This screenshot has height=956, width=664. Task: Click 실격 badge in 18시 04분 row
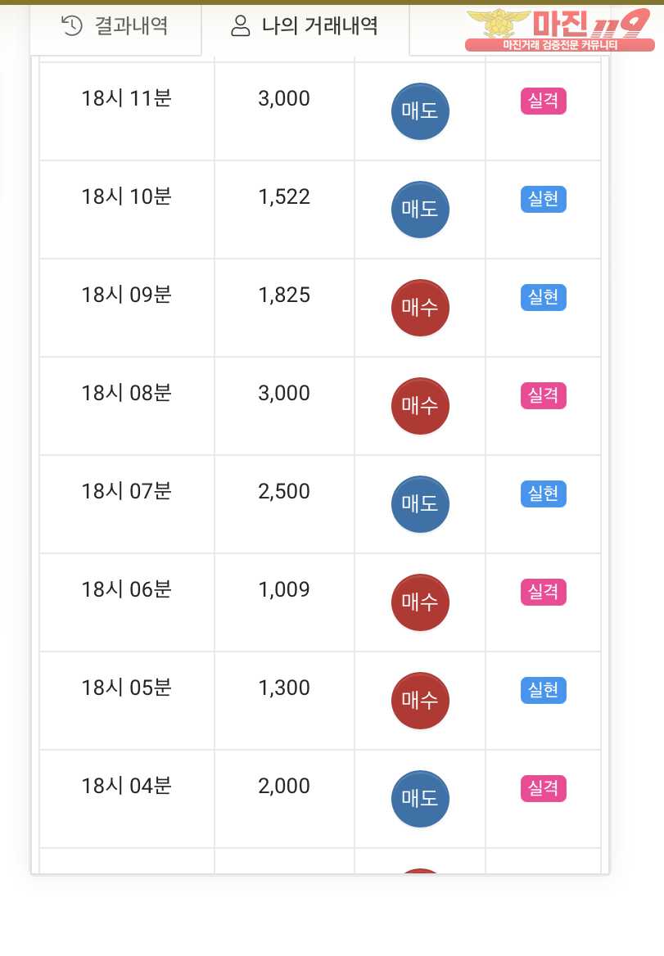tap(544, 787)
